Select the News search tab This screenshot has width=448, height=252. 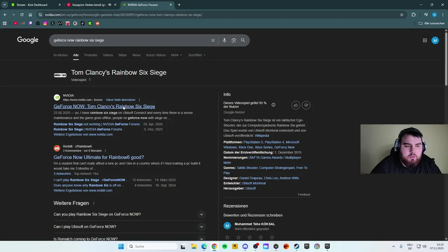click(x=136, y=55)
